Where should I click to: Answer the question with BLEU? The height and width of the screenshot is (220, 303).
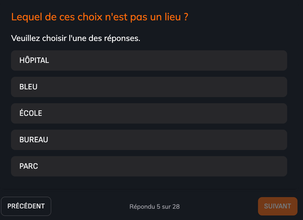(x=149, y=87)
